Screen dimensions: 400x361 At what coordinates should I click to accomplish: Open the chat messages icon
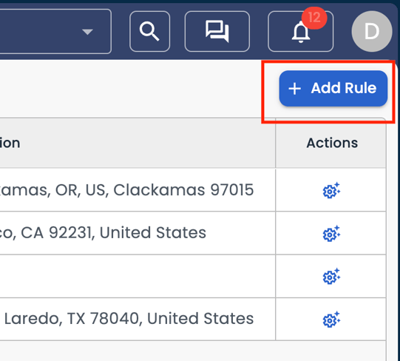[x=217, y=31]
